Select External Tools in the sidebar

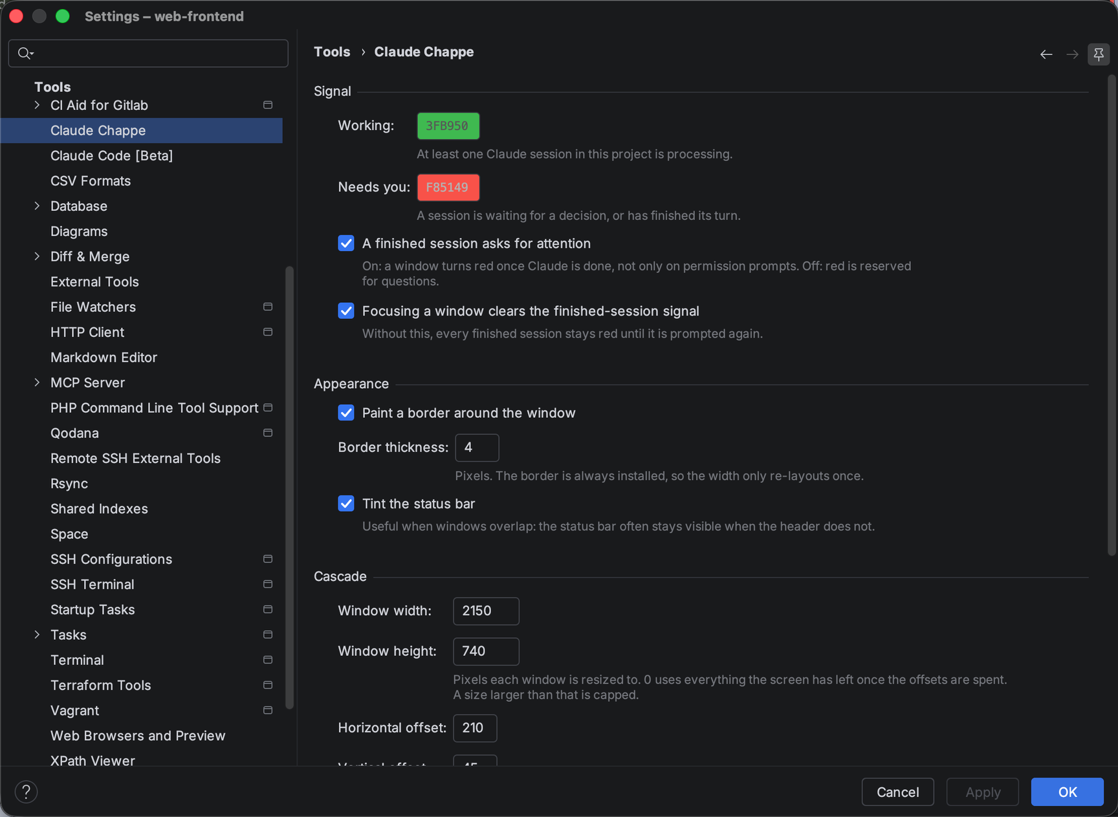[x=94, y=281]
